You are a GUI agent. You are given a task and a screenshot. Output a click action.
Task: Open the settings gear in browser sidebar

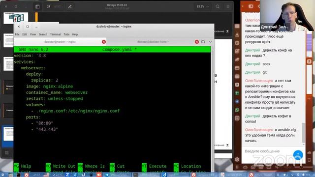click(x=237, y=159)
